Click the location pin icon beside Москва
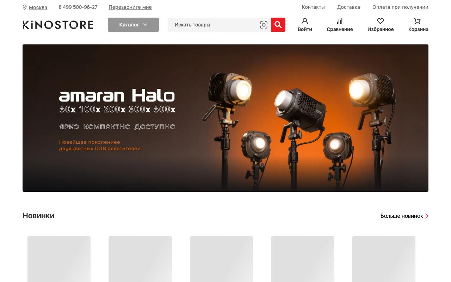The width and height of the screenshot is (451, 282). coord(25,7)
